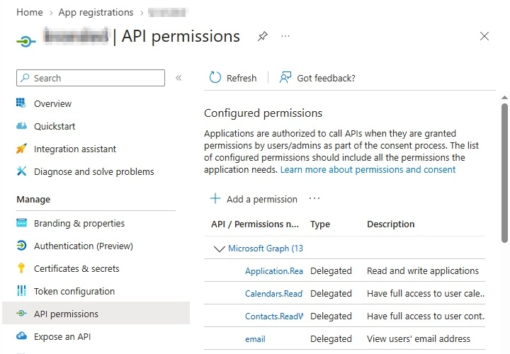The image size is (510, 354).
Task: Pin this blade using the pin icon
Action: 263,36
